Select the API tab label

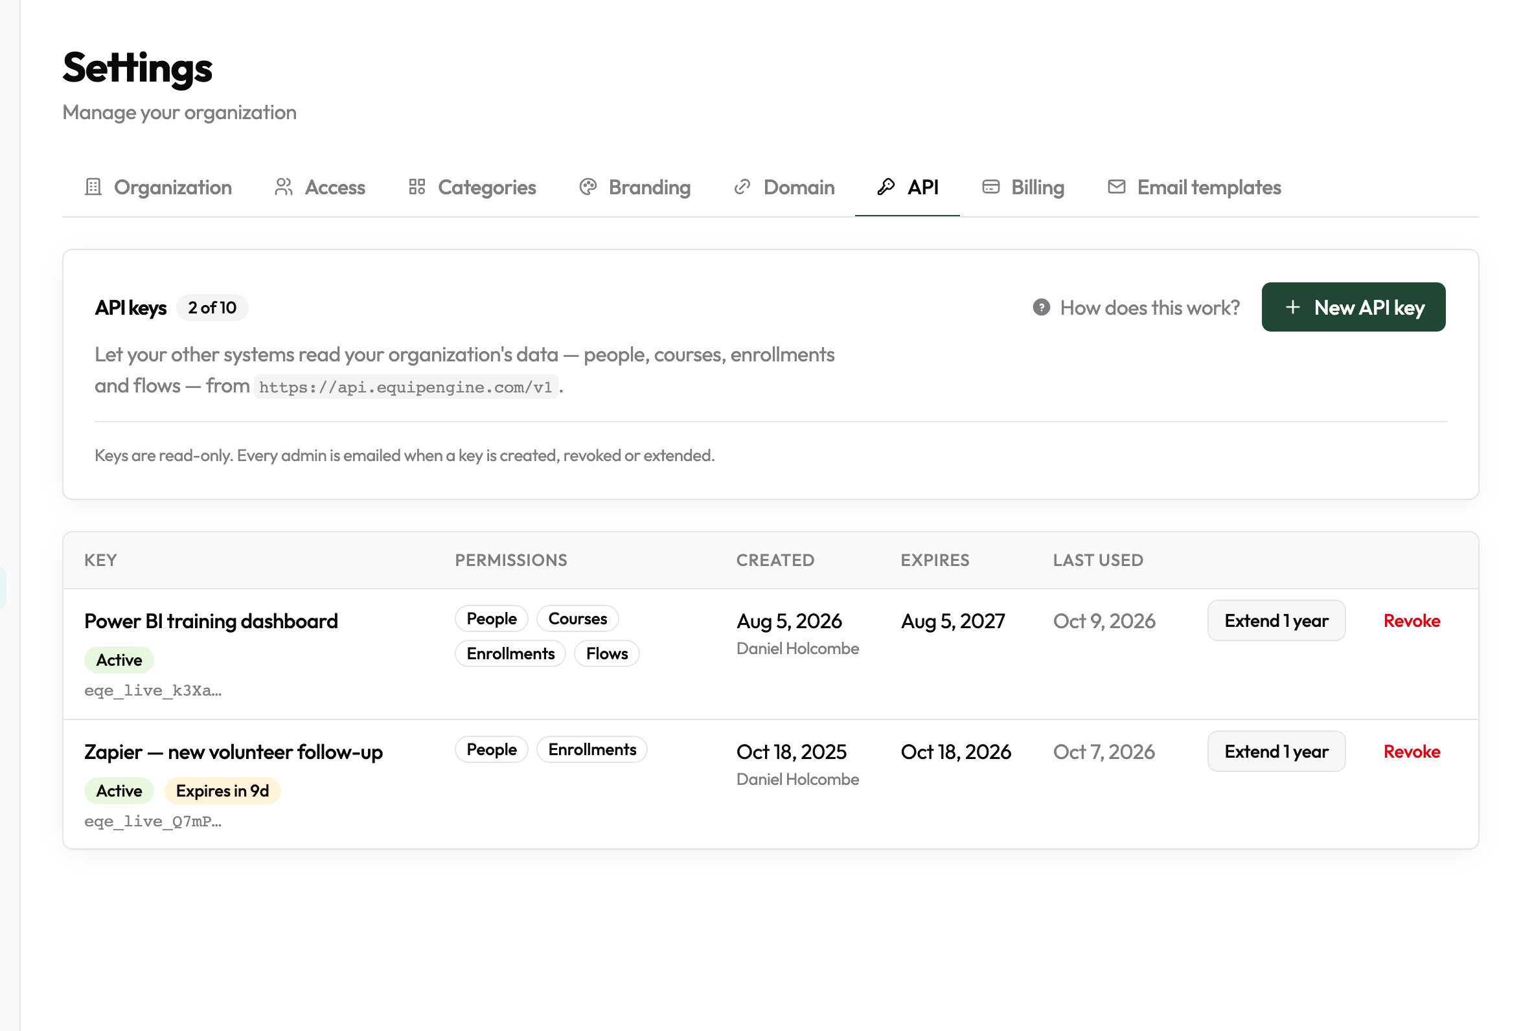923,188
